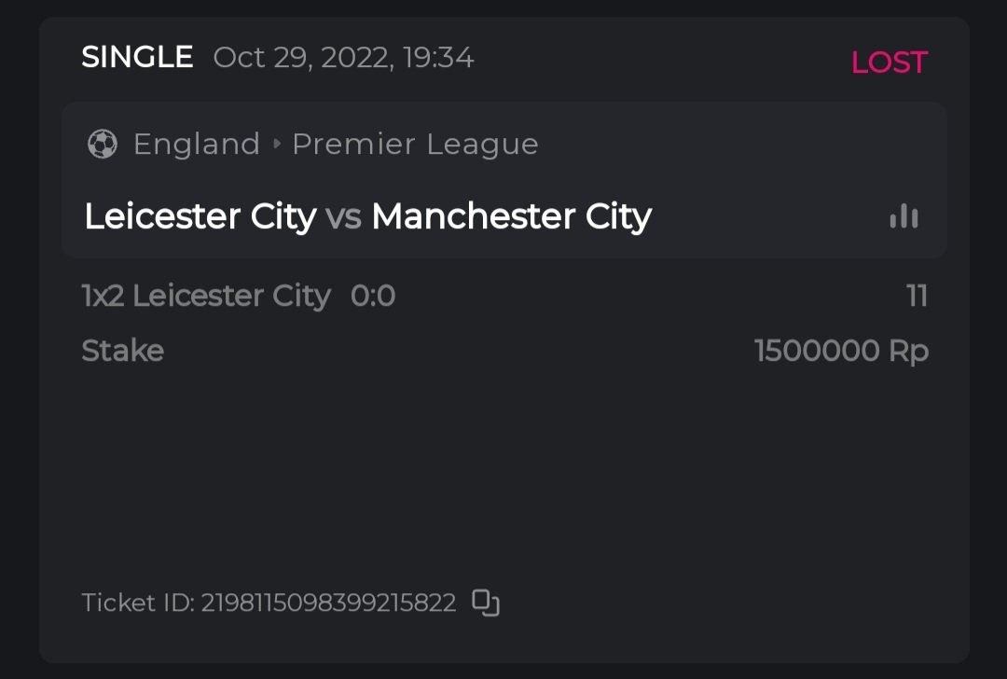
Task: Select the Leicester City team name
Action: [200, 216]
